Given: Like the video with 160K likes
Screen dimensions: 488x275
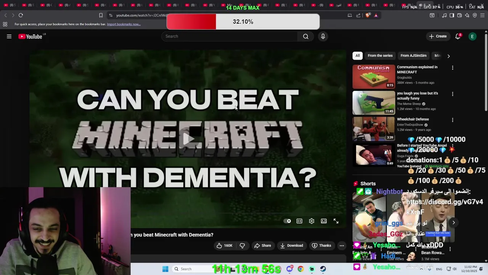Looking at the screenshot, I should tap(224, 246).
